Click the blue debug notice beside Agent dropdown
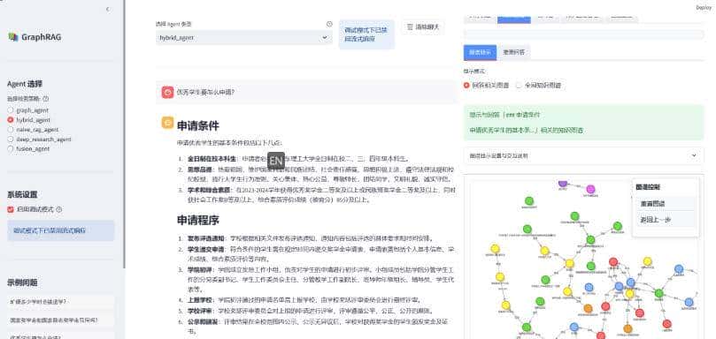Viewport: 716px width, 339px height. click(x=366, y=34)
